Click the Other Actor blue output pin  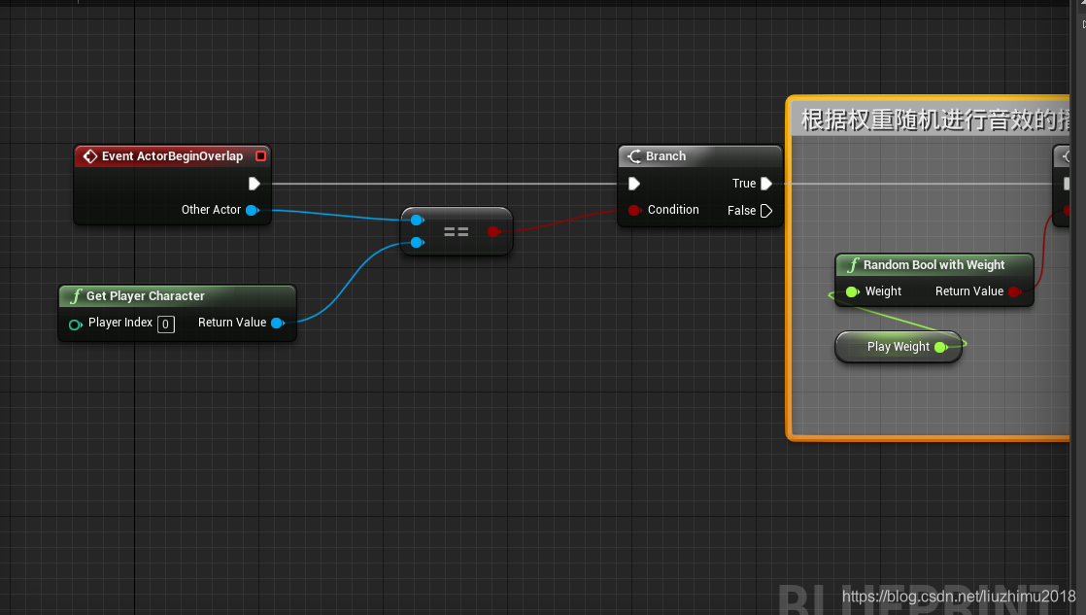coord(253,210)
